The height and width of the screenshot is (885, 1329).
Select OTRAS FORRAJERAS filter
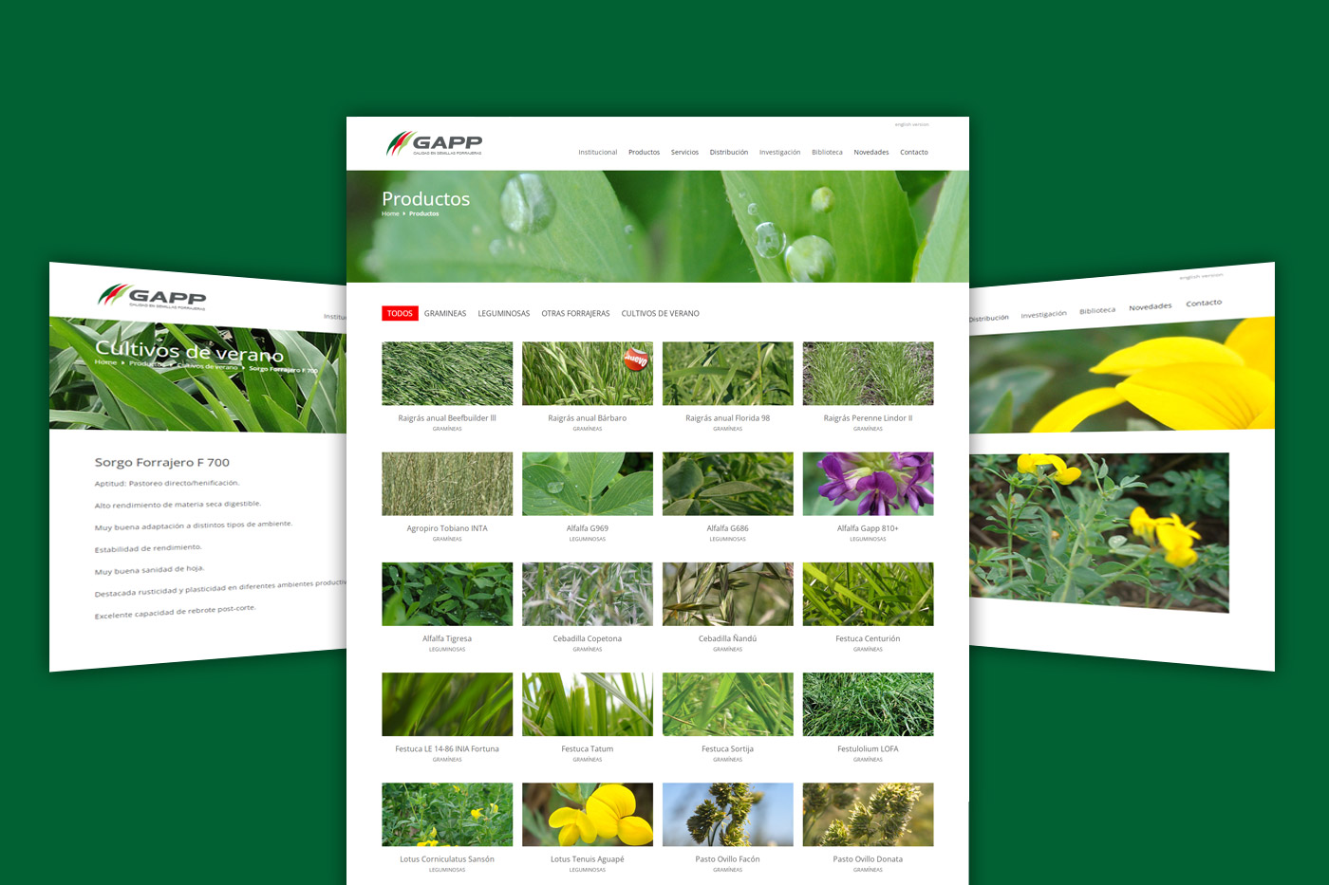pos(575,314)
